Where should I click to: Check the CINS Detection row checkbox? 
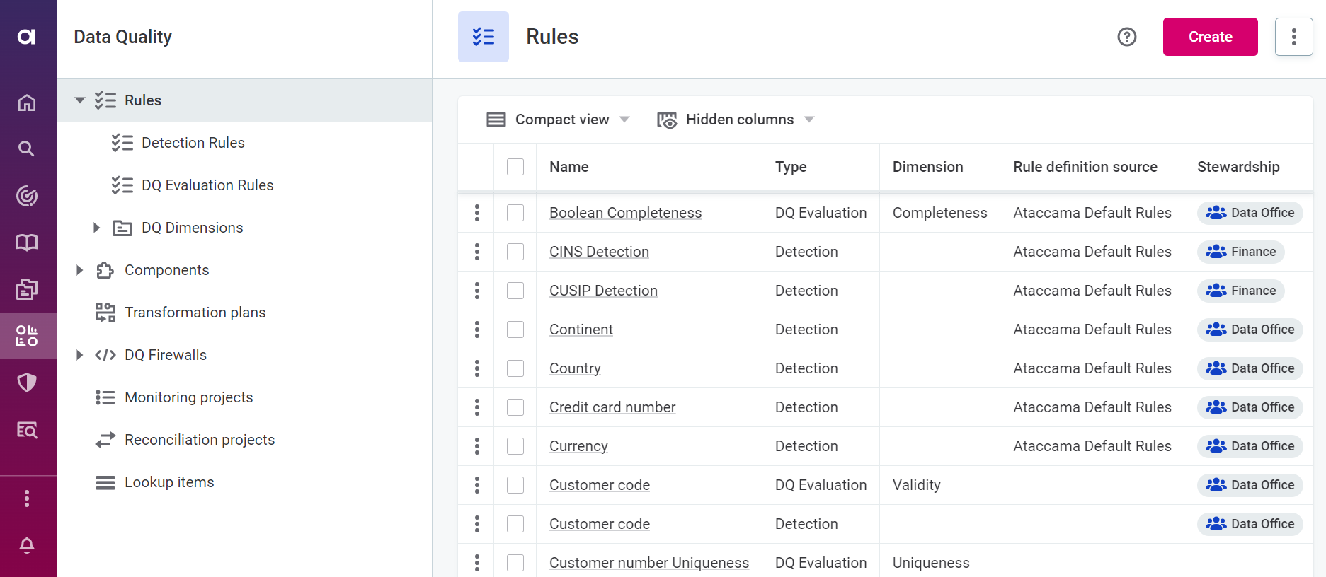(515, 252)
